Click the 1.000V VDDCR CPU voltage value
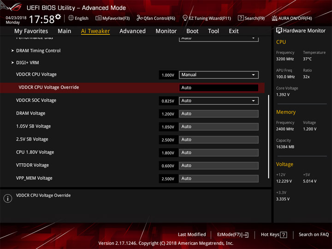The image size is (332, 249). tap(168, 75)
